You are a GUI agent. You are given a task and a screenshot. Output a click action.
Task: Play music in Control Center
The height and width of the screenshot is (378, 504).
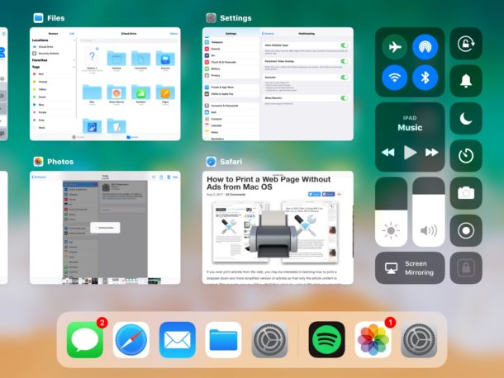(x=410, y=152)
